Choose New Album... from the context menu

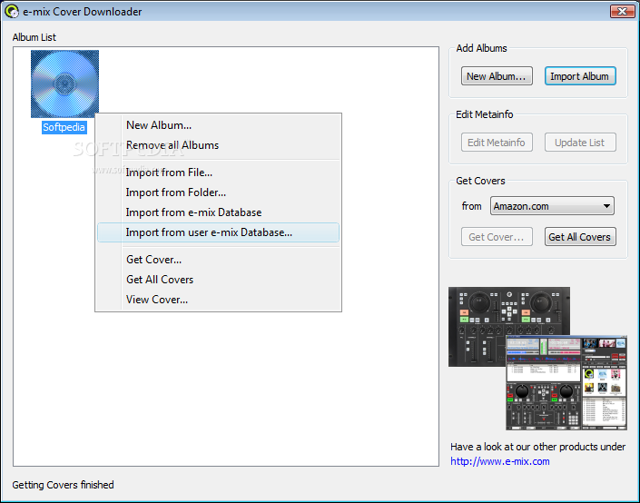[218, 125]
